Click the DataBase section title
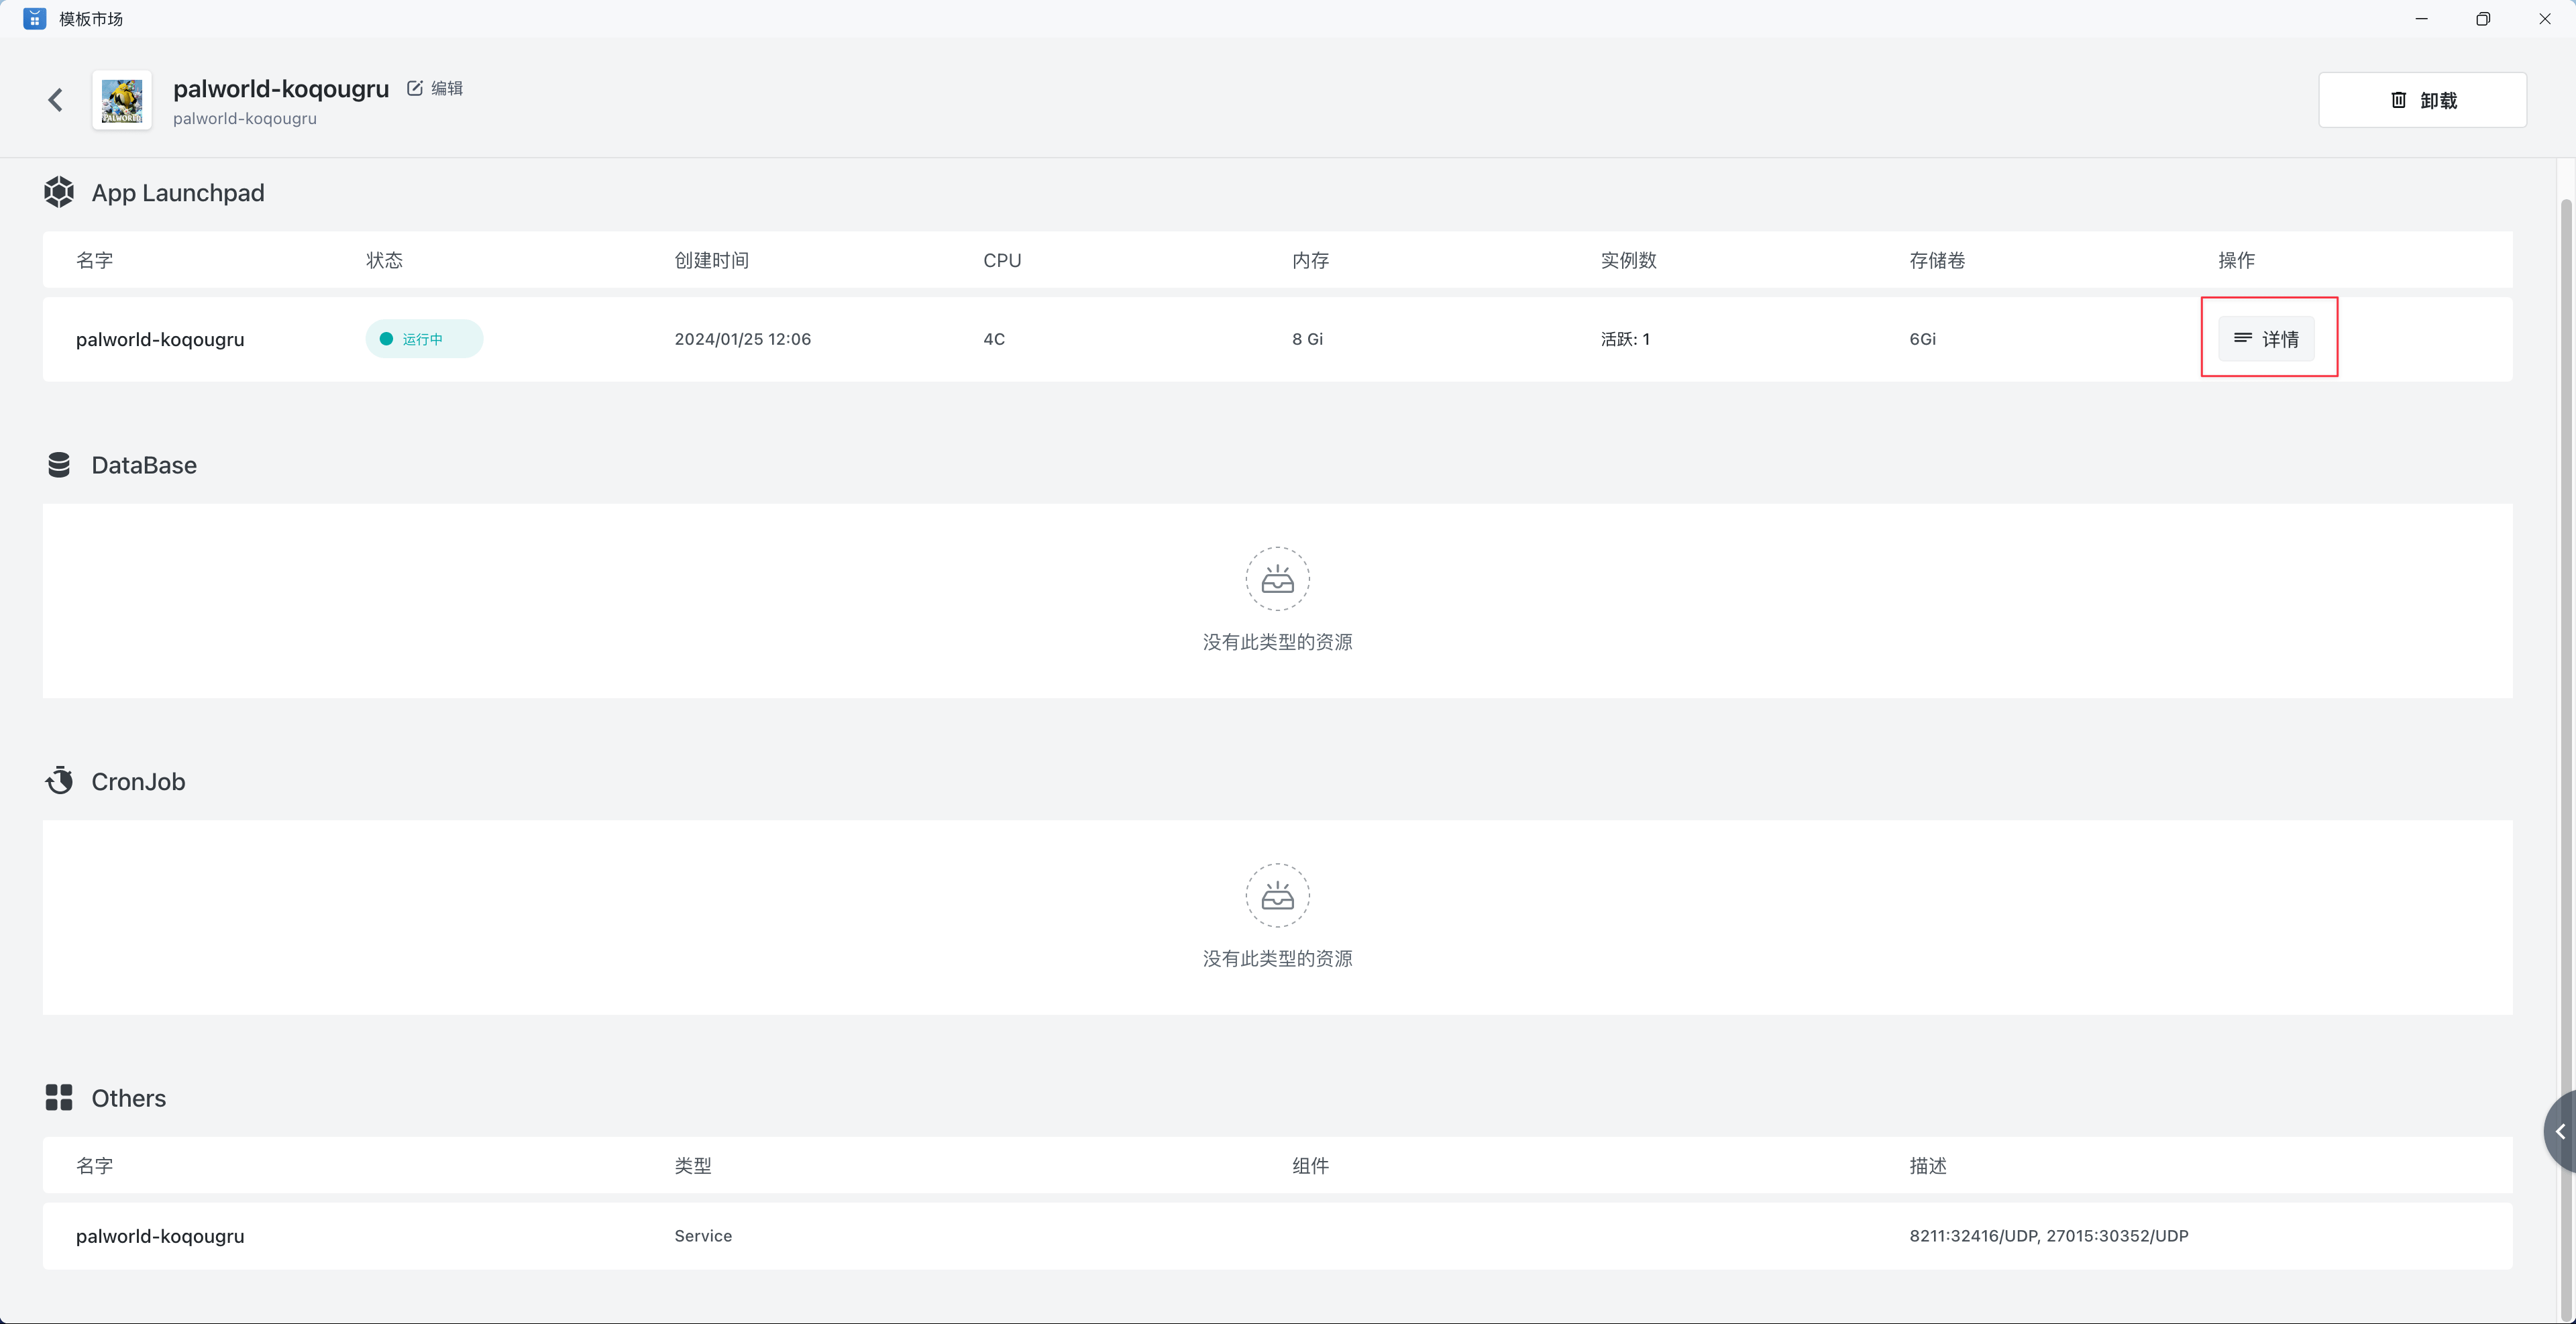 pyautogui.click(x=144, y=465)
